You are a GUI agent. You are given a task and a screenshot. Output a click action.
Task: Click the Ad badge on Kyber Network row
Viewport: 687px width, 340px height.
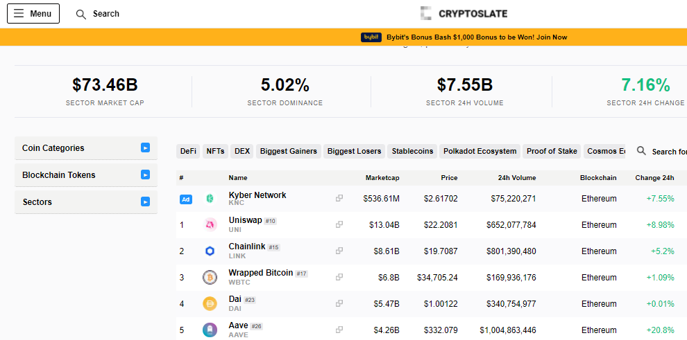pyautogui.click(x=186, y=199)
